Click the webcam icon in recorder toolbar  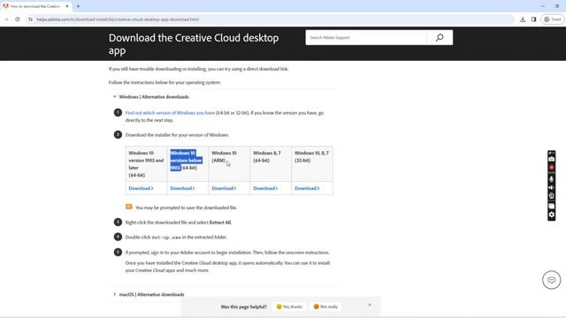[x=551, y=196]
